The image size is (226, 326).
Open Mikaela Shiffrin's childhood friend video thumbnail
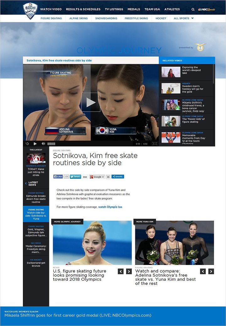click(x=171, y=104)
